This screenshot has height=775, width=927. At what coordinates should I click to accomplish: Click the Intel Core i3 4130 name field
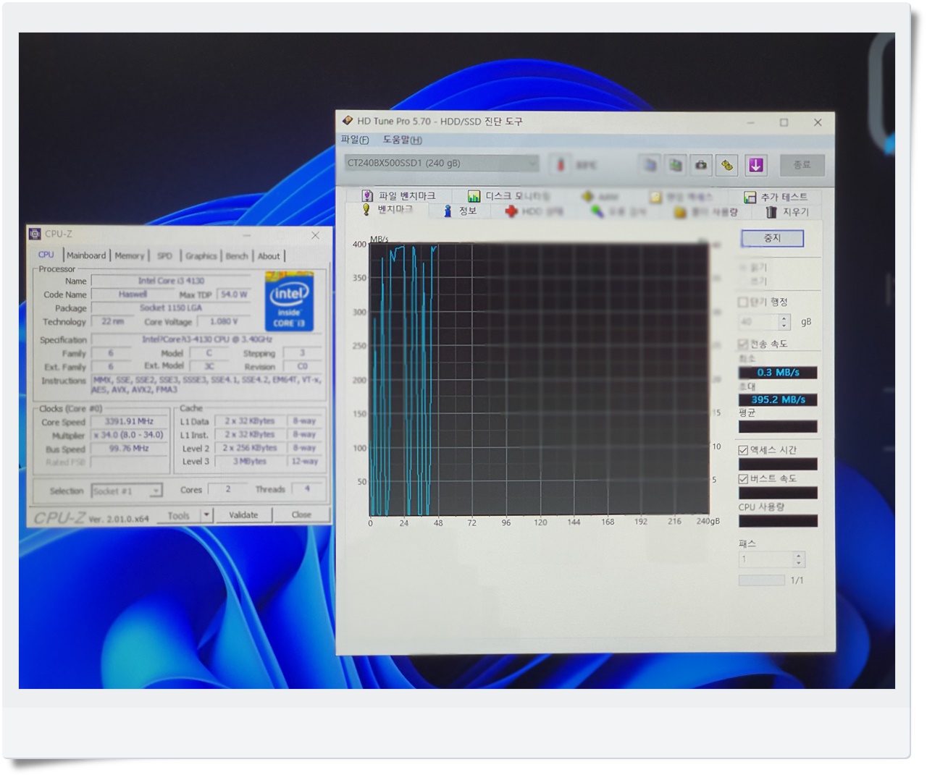tap(171, 281)
